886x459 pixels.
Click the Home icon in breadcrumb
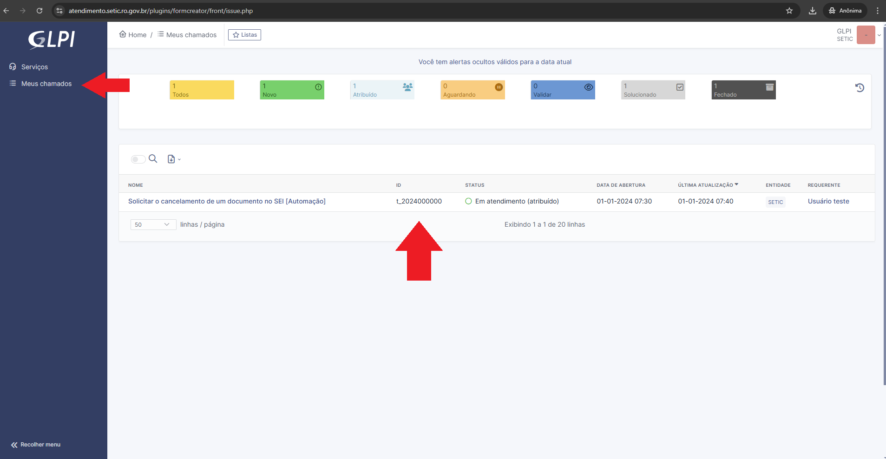(x=123, y=34)
